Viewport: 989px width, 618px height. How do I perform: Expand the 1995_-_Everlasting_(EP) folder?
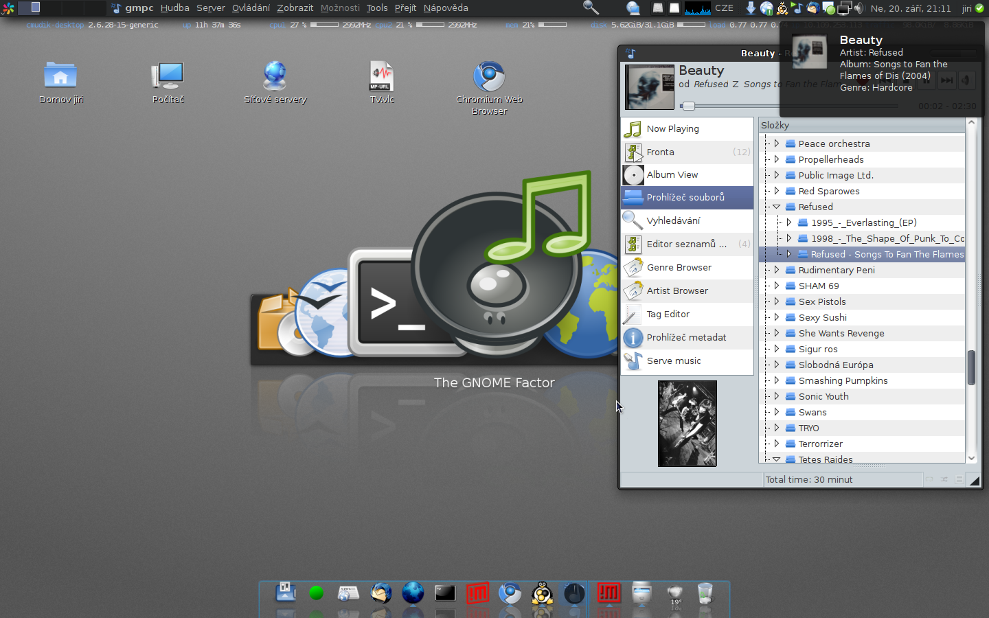tap(789, 222)
